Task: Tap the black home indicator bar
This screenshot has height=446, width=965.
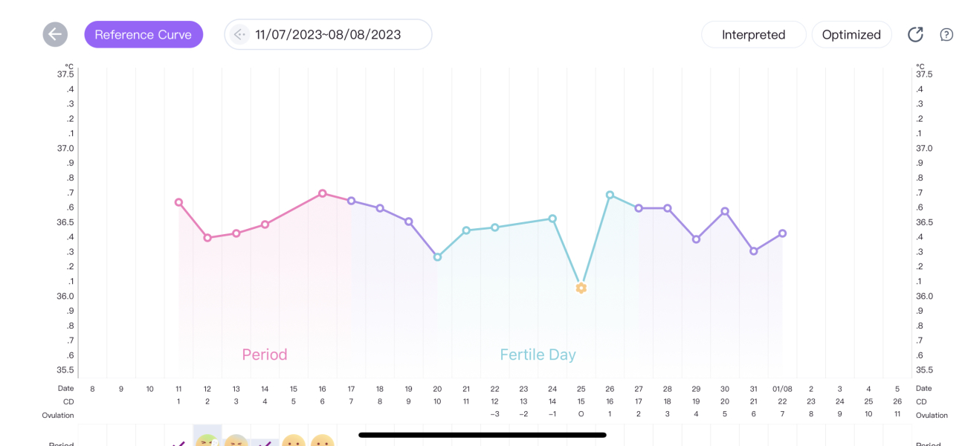Action: 482,435
